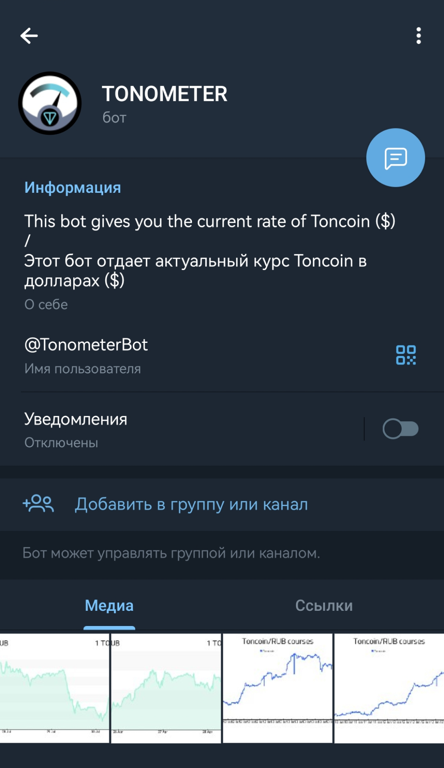Open first Toncoin/RUB courses chart
Image resolution: width=444 pixels, height=768 pixels.
(278, 688)
